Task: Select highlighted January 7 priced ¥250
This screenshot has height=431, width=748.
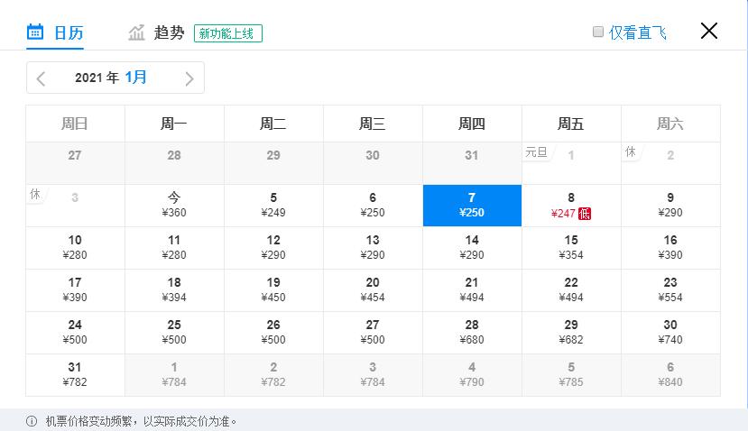Action: pos(472,206)
